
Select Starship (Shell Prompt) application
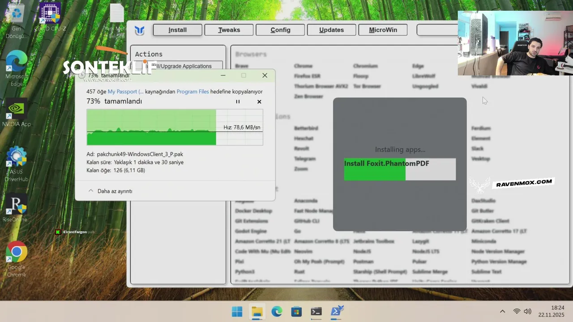point(380,271)
